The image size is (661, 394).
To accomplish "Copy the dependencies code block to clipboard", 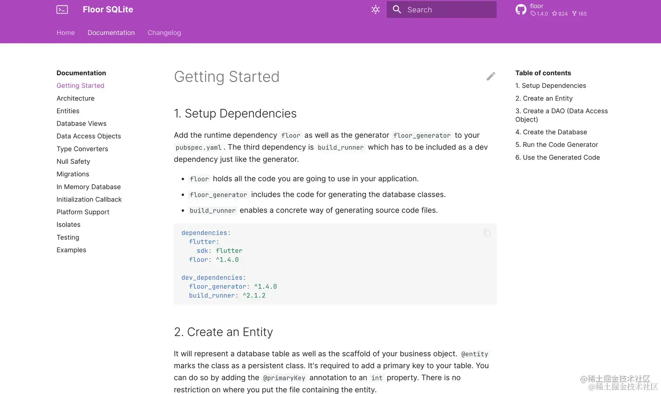I will pyautogui.click(x=487, y=233).
